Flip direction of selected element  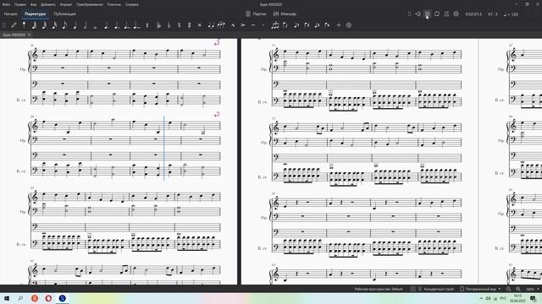[x=285, y=24]
